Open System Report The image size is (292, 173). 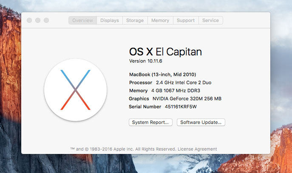pyautogui.click(x=150, y=122)
